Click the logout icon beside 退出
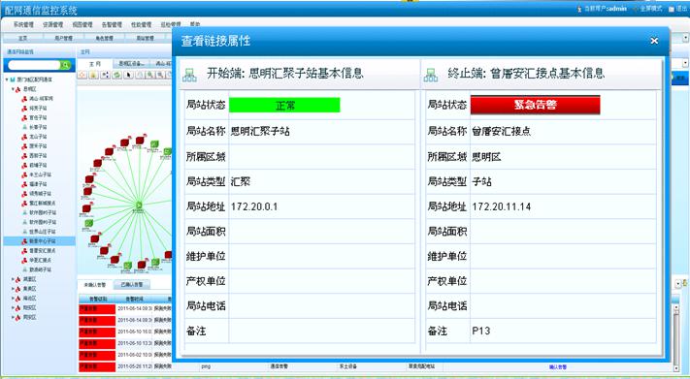The image size is (690, 379). [672, 9]
